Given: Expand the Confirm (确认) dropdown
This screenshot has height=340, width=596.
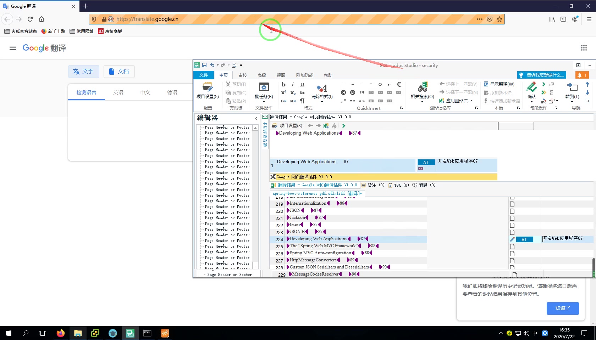Looking at the screenshot, I should click(531, 102).
